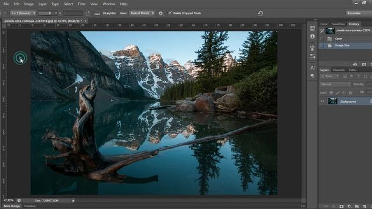
Task: Click the lock transparent pixels icon
Action: (x=331, y=92)
